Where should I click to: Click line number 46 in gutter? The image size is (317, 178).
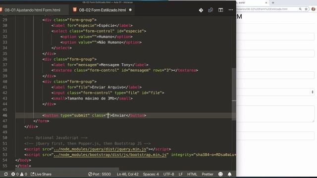5,115
